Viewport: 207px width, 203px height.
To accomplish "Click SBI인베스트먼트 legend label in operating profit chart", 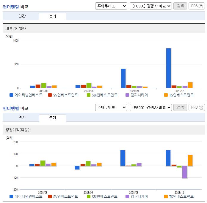I will (105, 196).
